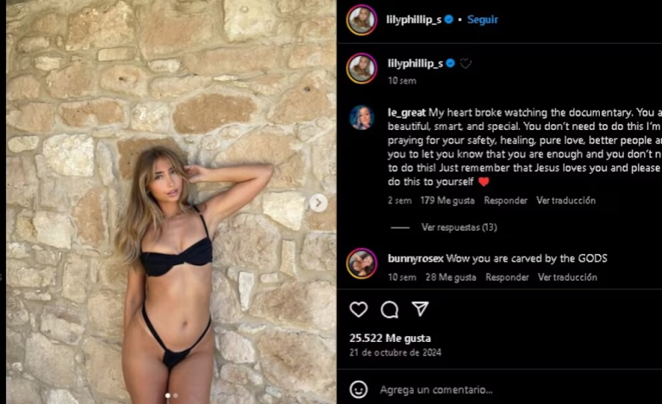Translate bunnyrosex's comment
The image size is (662, 404).
pyautogui.click(x=567, y=277)
